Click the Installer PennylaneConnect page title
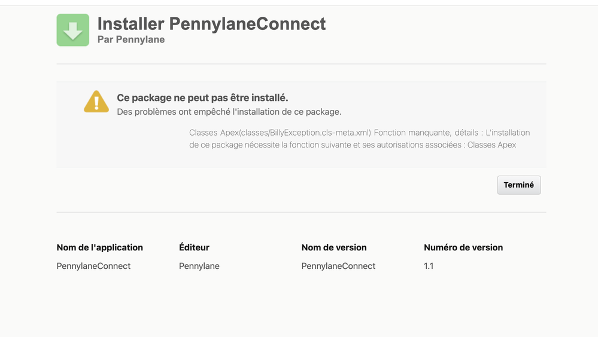This screenshot has width=598, height=337. coord(211,24)
